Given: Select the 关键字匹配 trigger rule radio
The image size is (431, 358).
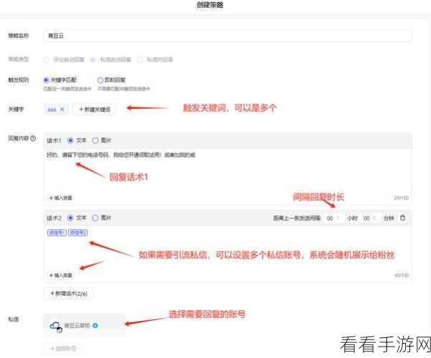Looking at the screenshot, I should (x=46, y=80).
